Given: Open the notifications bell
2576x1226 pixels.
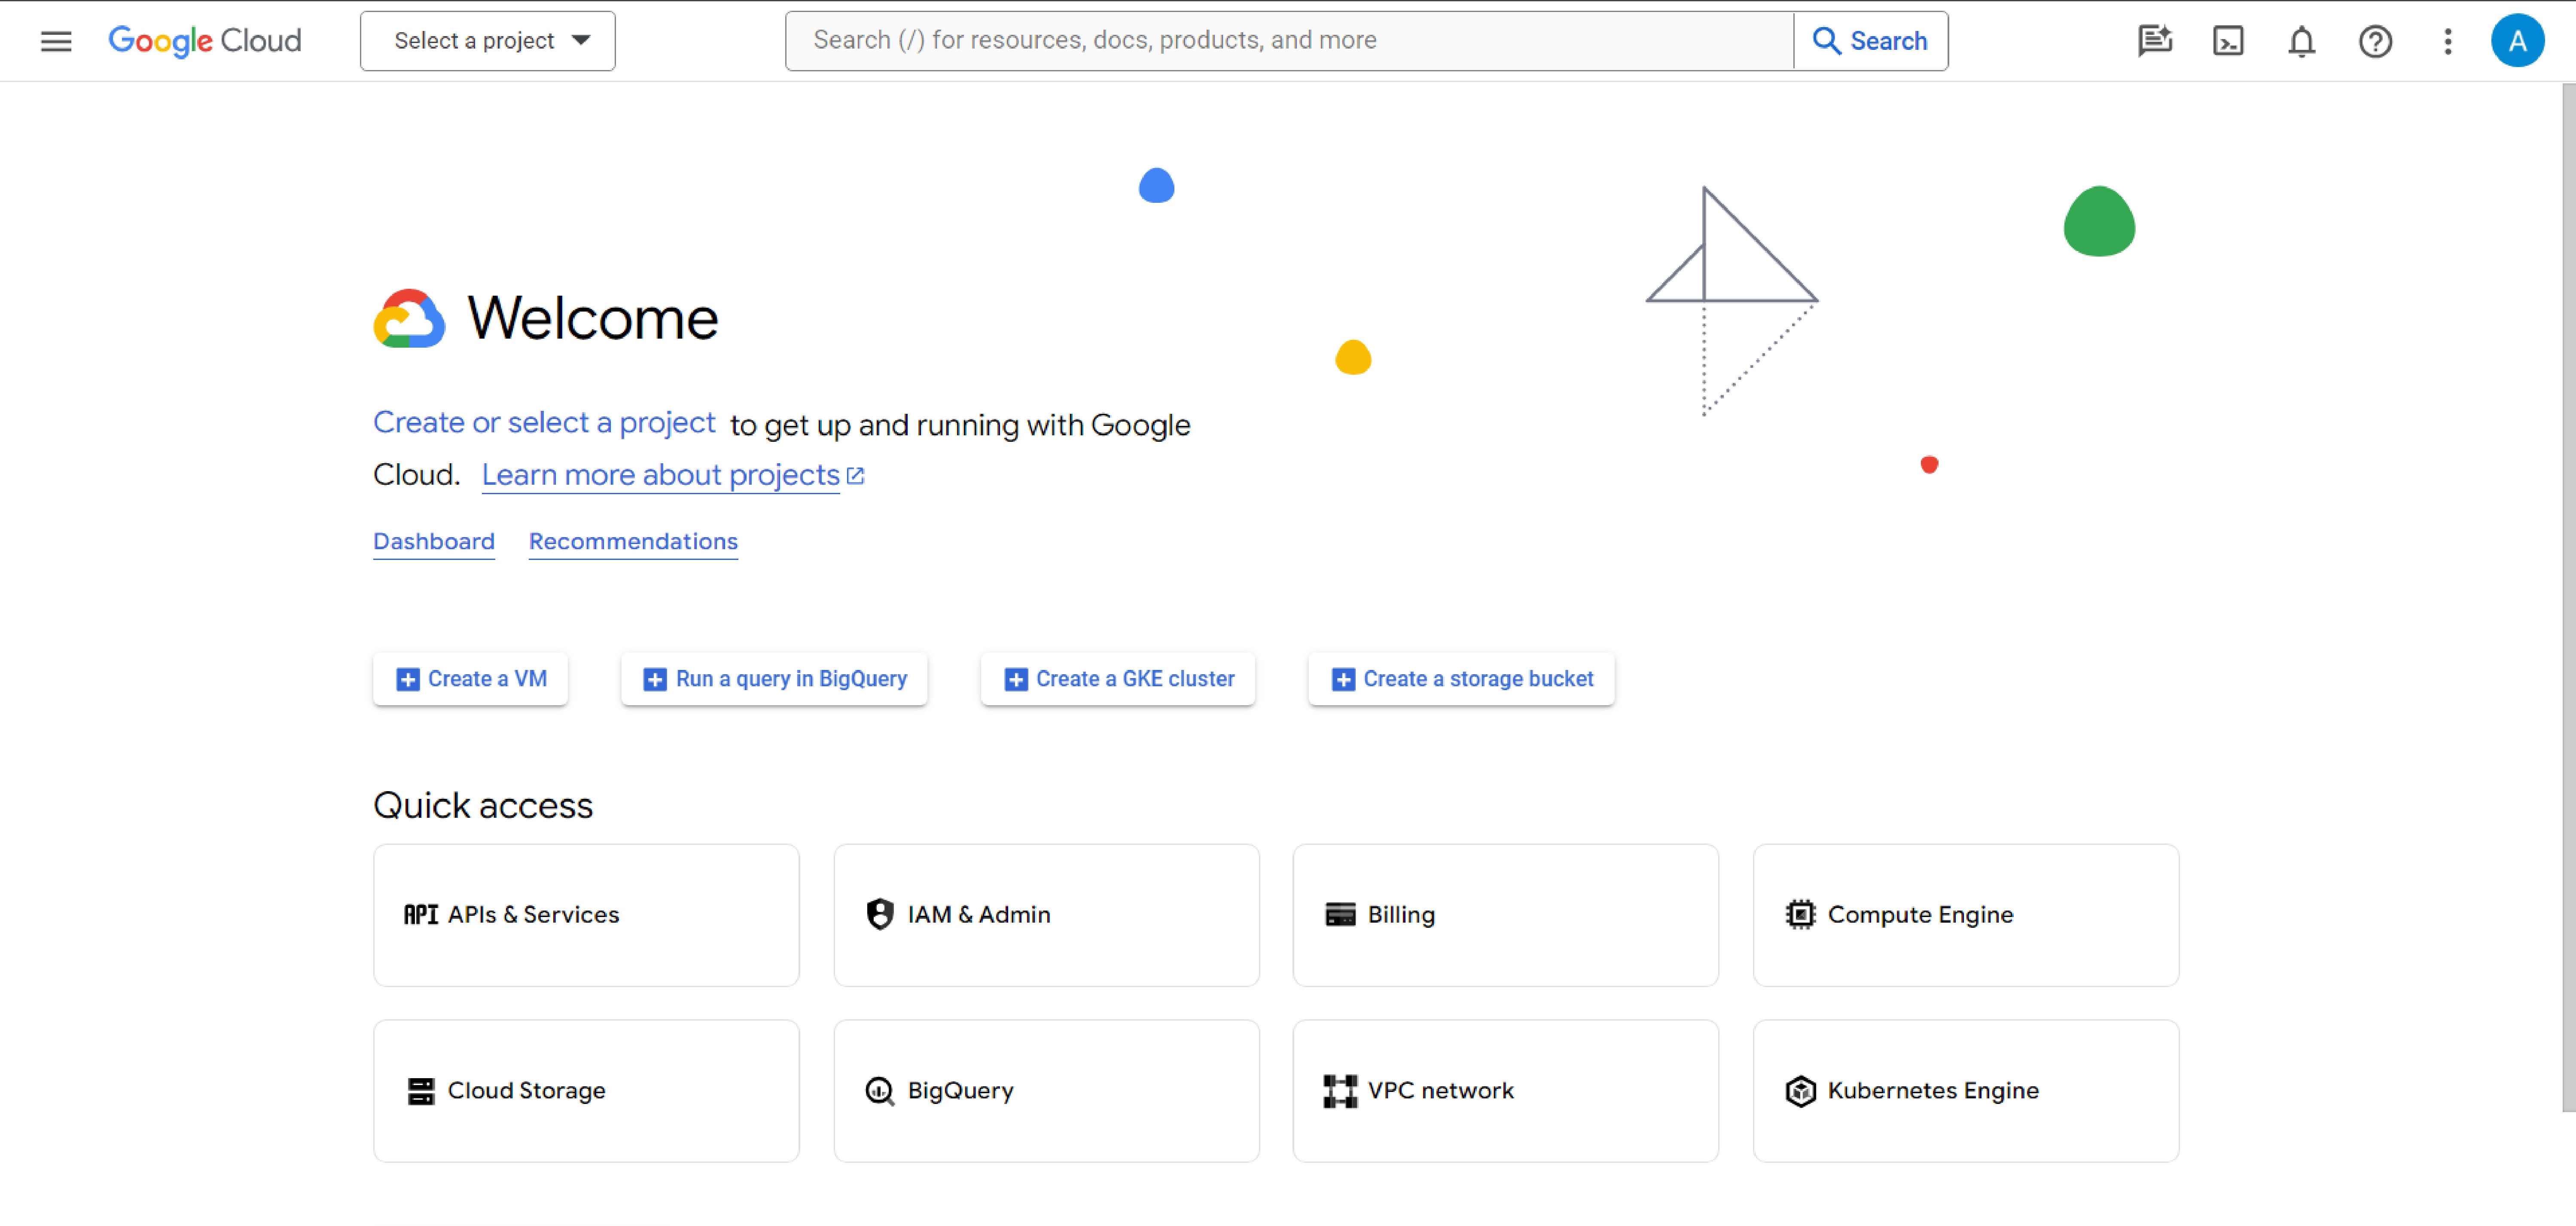Looking at the screenshot, I should coord(2301,41).
